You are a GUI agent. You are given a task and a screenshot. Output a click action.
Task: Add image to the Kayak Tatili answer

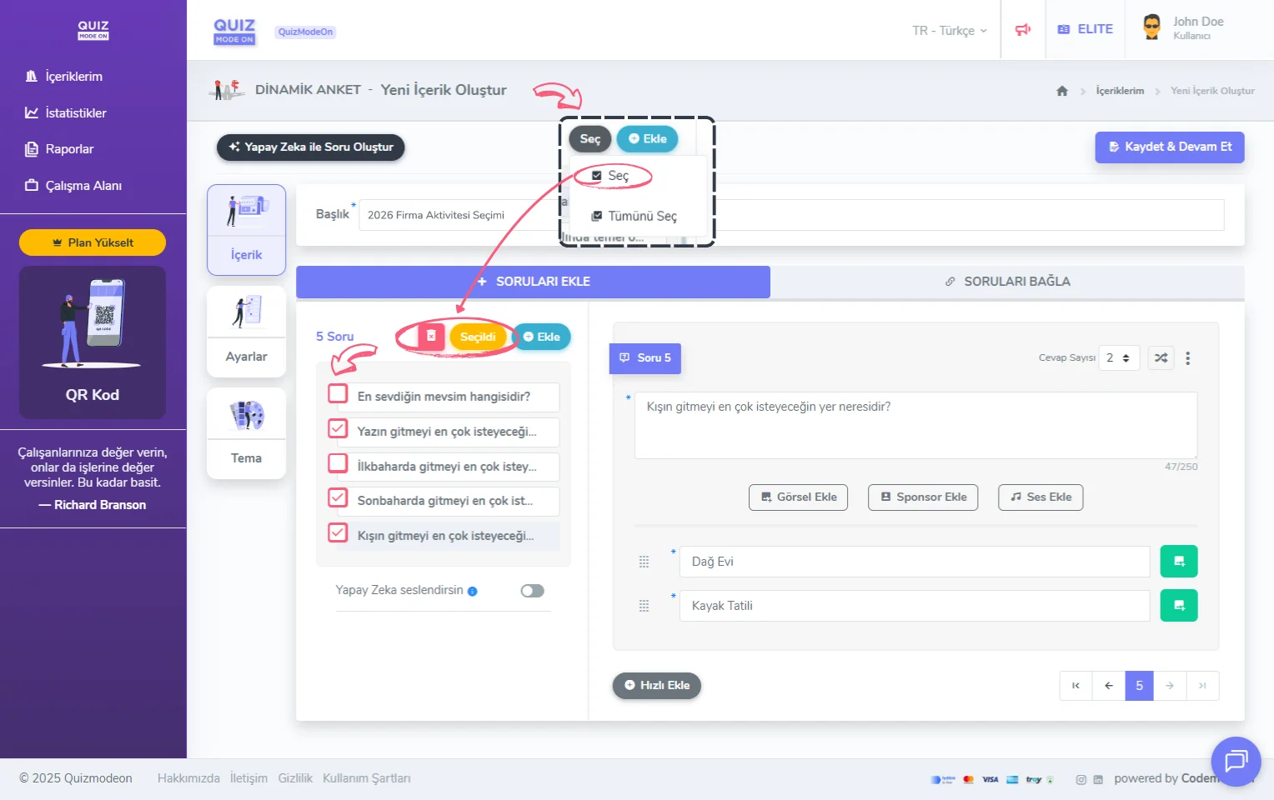[1178, 606]
